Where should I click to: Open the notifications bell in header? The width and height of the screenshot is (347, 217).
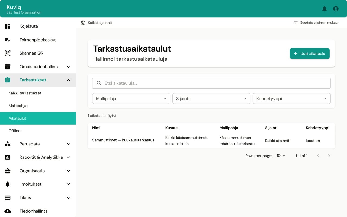(324, 9)
